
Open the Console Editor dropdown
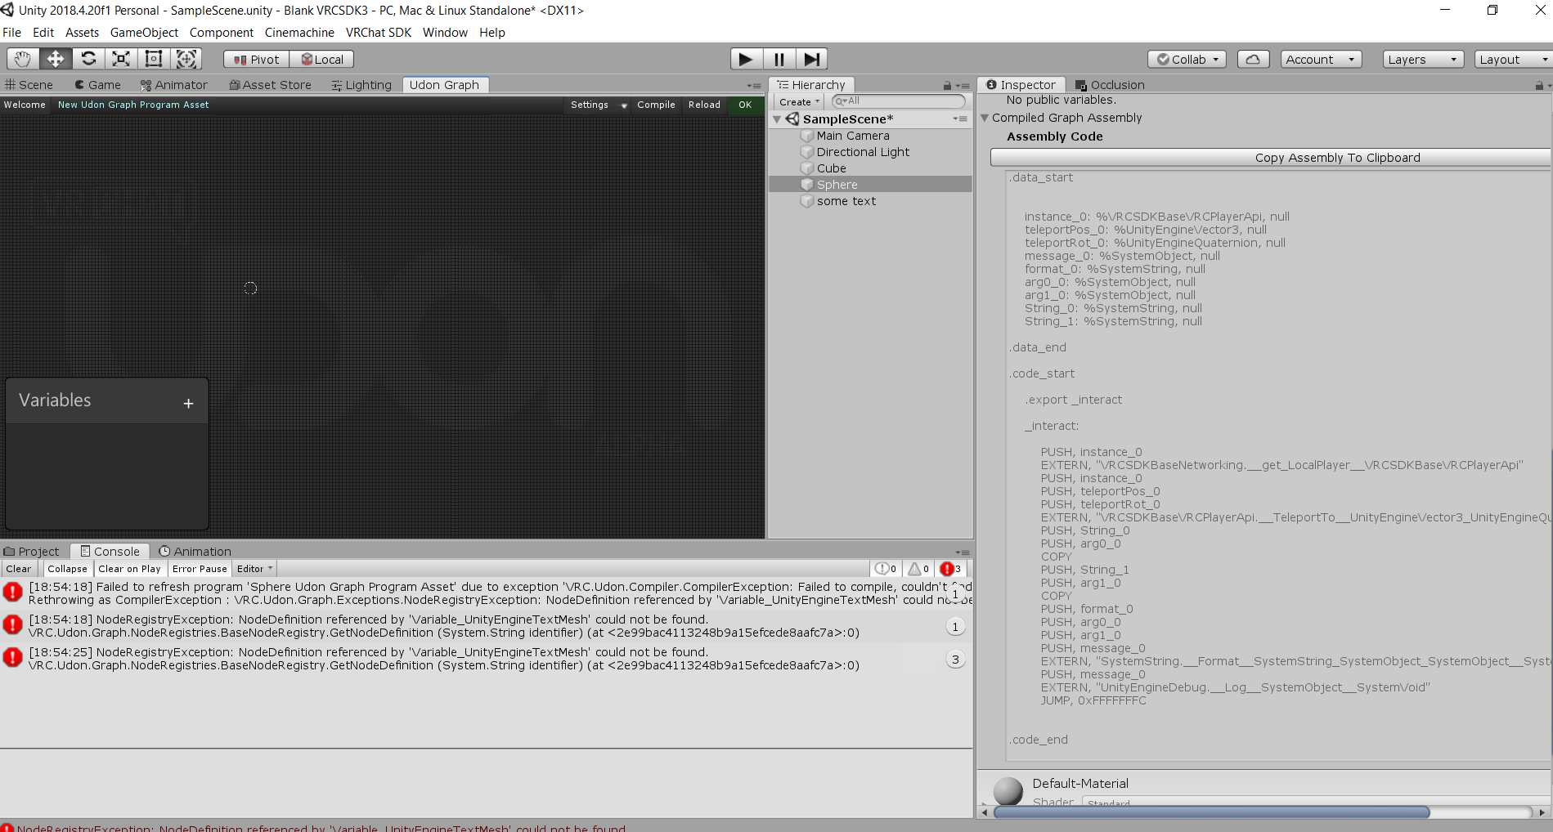click(254, 569)
